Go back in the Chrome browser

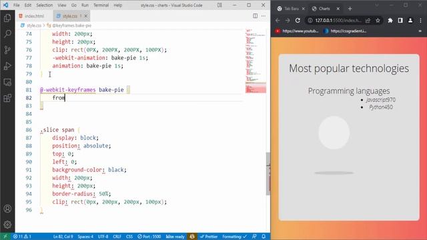click(x=278, y=21)
